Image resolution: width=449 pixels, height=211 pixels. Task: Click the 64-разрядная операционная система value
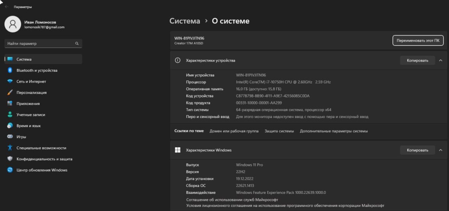click(x=284, y=110)
